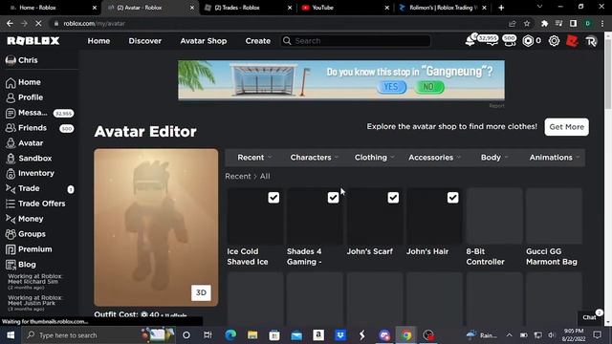Click the address bar URL
The height and width of the screenshot is (344, 612).
click(94, 23)
